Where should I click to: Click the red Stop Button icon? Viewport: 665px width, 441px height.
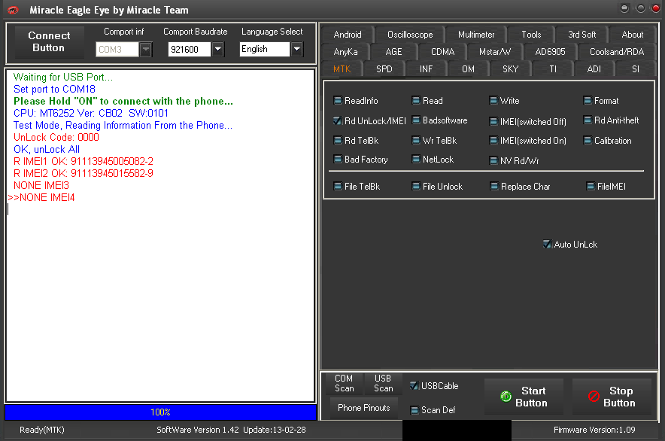(594, 397)
